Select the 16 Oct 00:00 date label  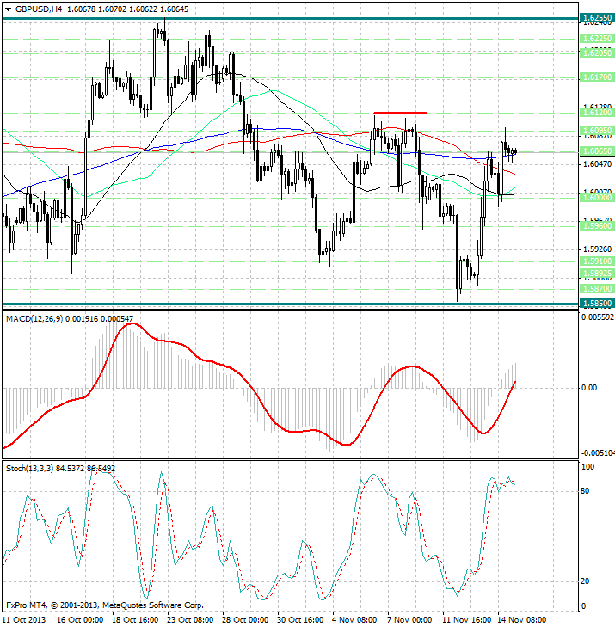pyautogui.click(x=80, y=620)
